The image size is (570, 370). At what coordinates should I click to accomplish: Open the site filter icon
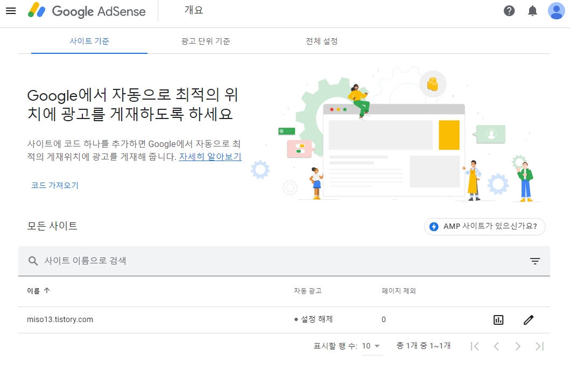534,261
